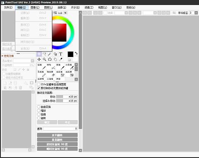Screen dimensions: 199x158
Task: Activate the Text (T) tool
Action: 61,54
